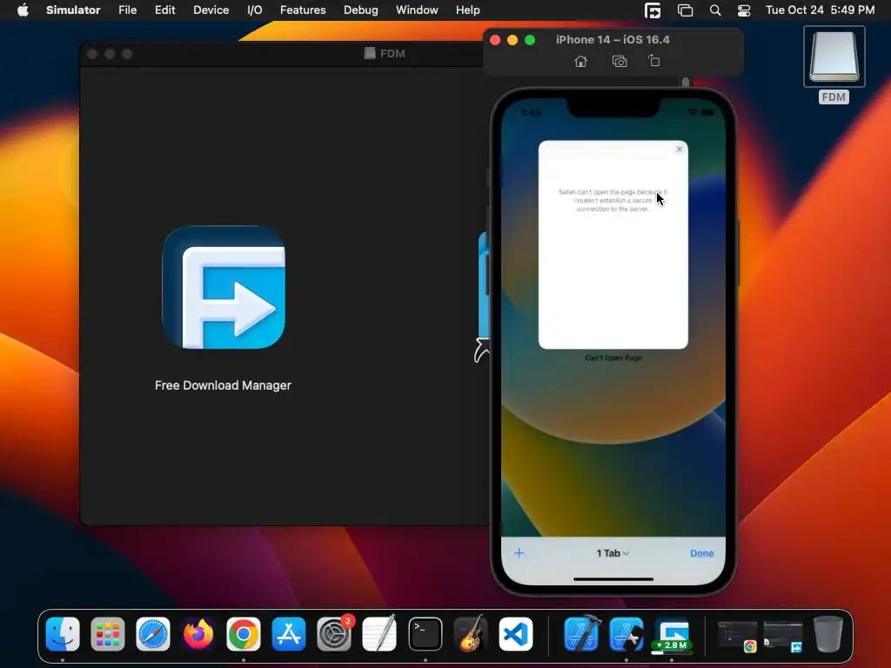Tap Done in the Safari tab switcher
The image size is (891, 668).
click(702, 553)
